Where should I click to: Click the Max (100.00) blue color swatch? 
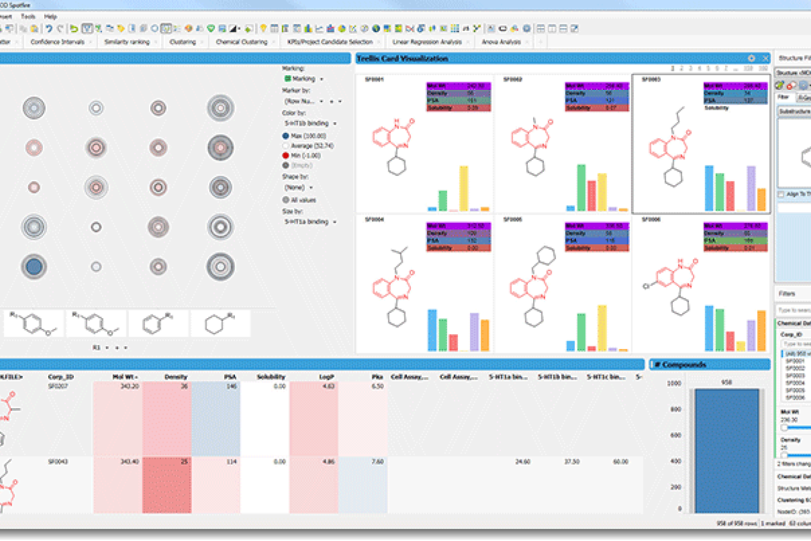286,136
